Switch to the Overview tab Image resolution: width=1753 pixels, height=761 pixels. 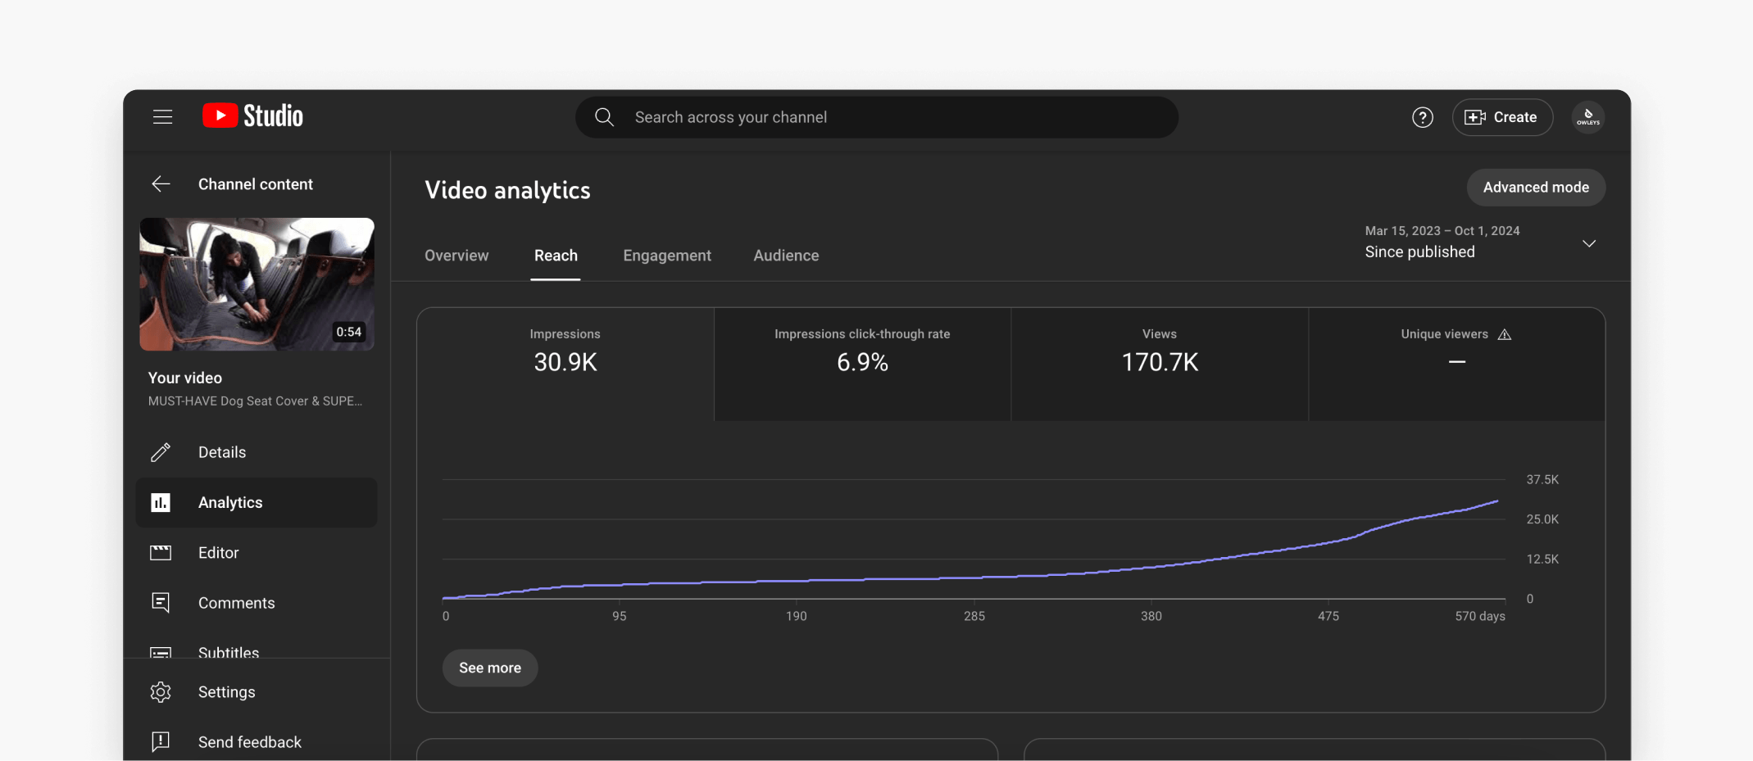(x=456, y=256)
